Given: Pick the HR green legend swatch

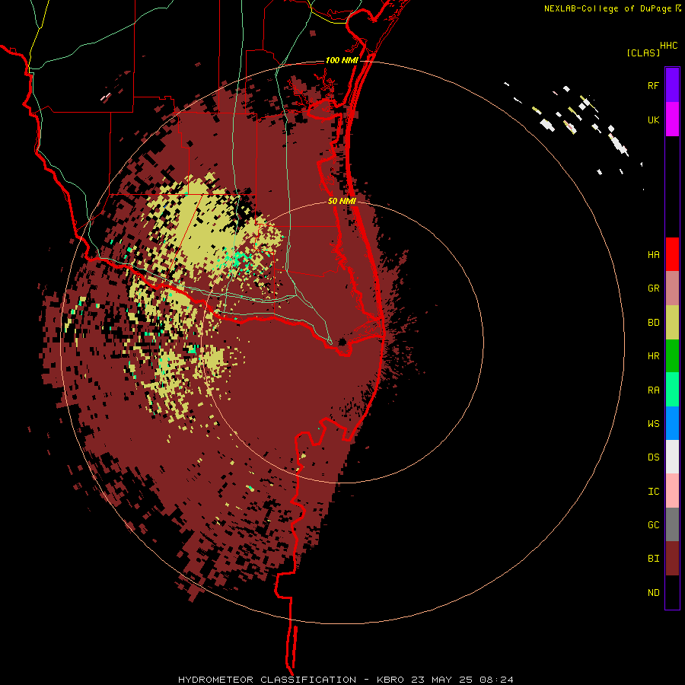Looking at the screenshot, I should click(x=672, y=356).
